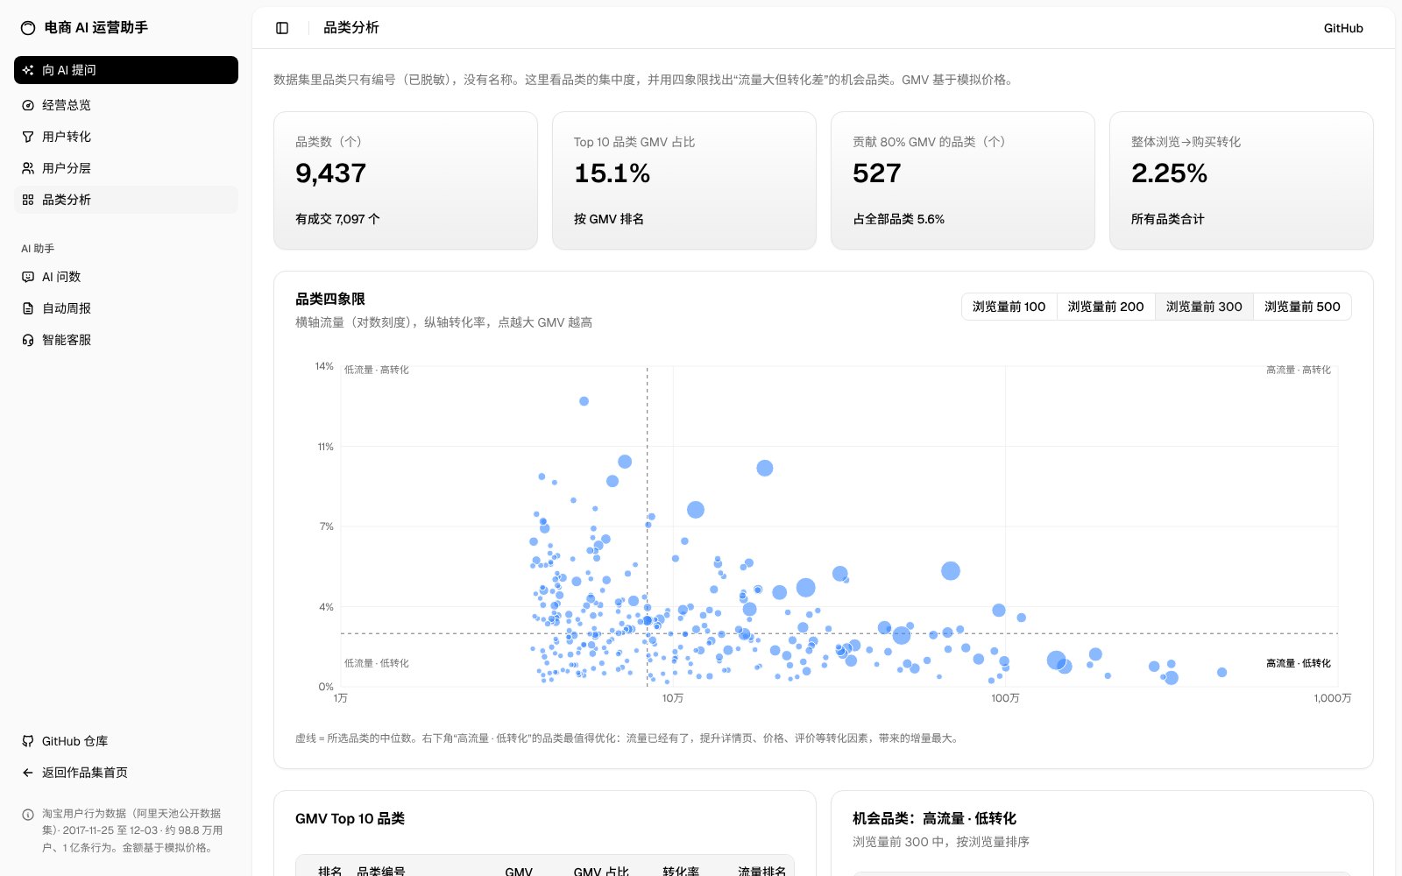Click the GitHub icon beside GitHub 仓库

28,741
